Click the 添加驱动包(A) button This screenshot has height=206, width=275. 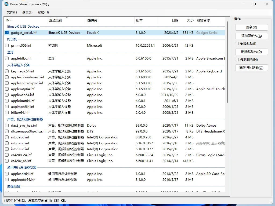click(x=251, y=36)
